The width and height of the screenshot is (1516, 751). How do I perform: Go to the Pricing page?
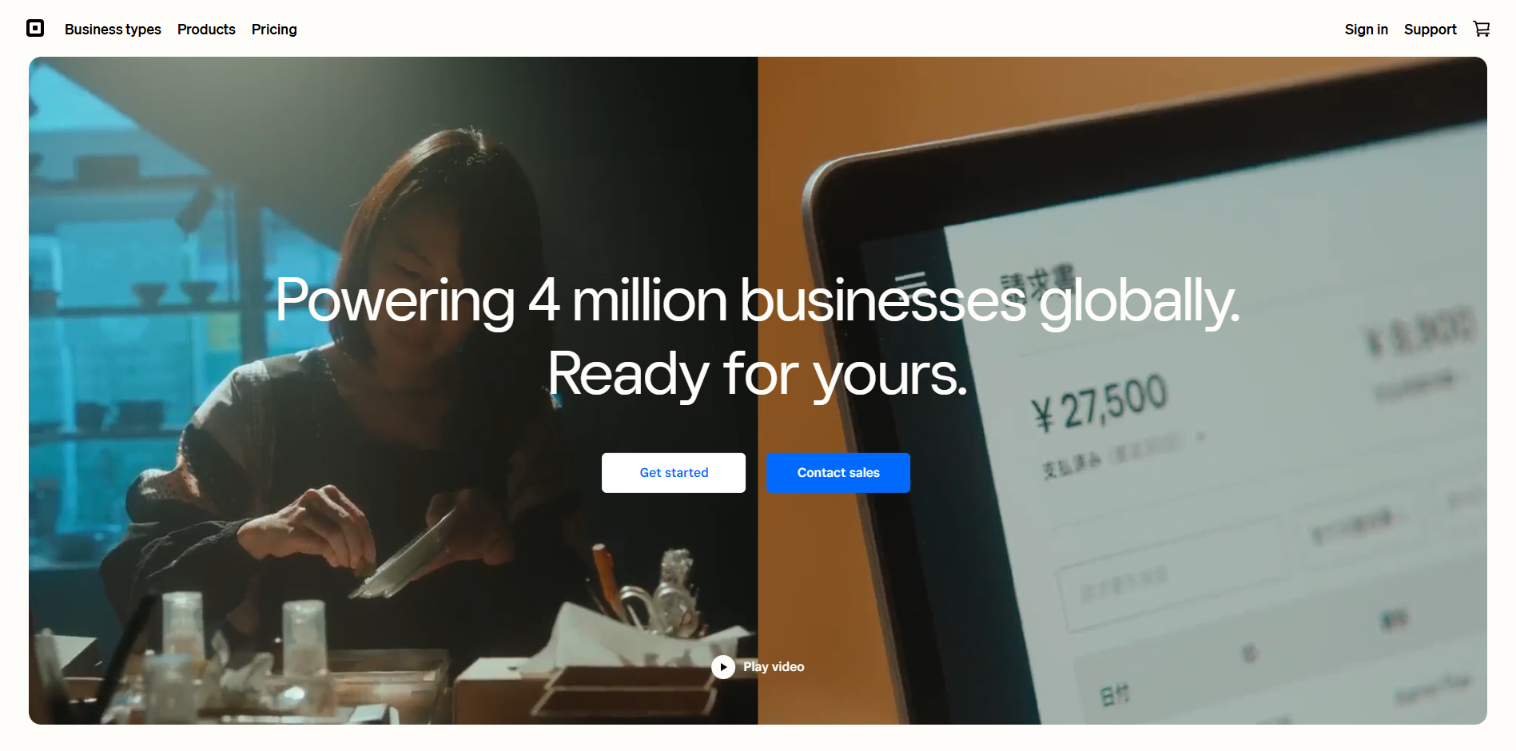274,30
